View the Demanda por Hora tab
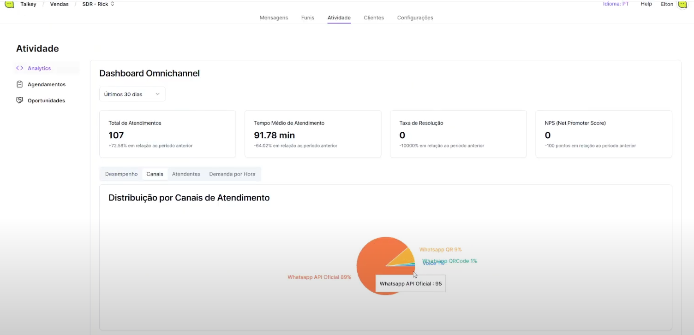 pos(232,174)
